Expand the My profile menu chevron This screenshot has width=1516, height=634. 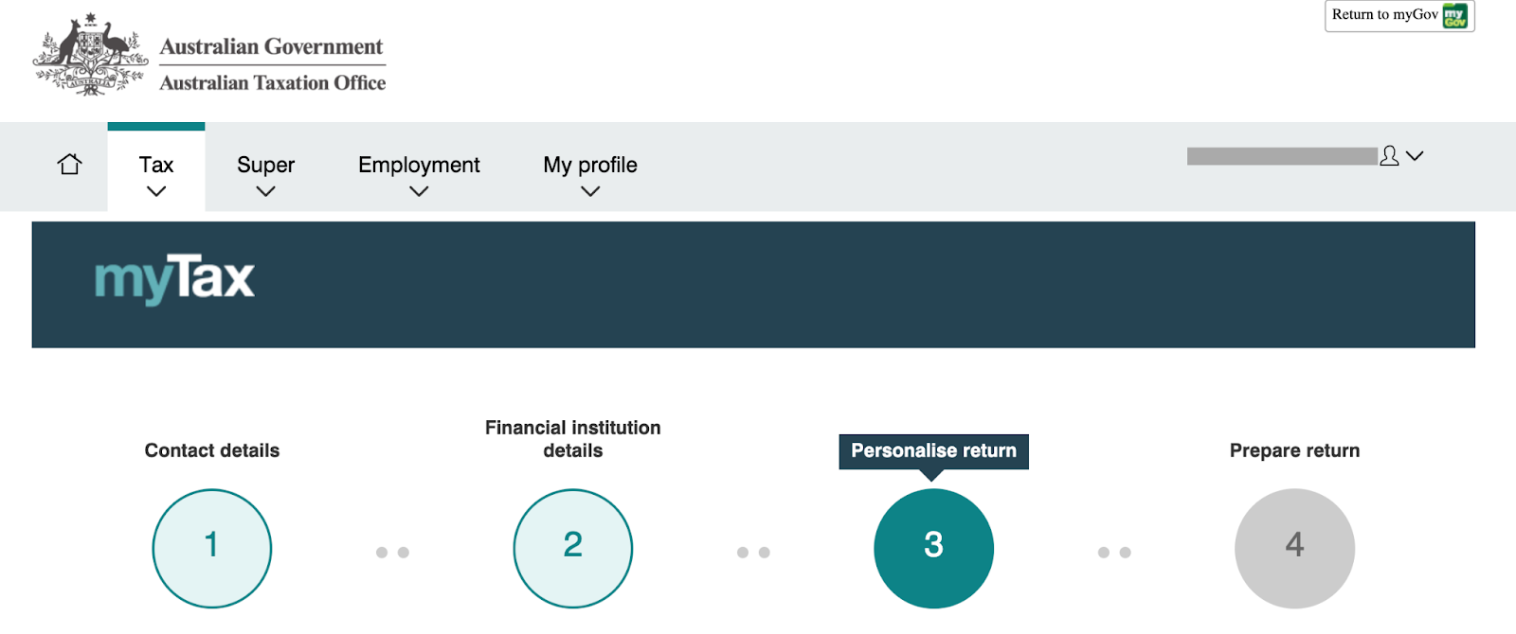[x=590, y=191]
